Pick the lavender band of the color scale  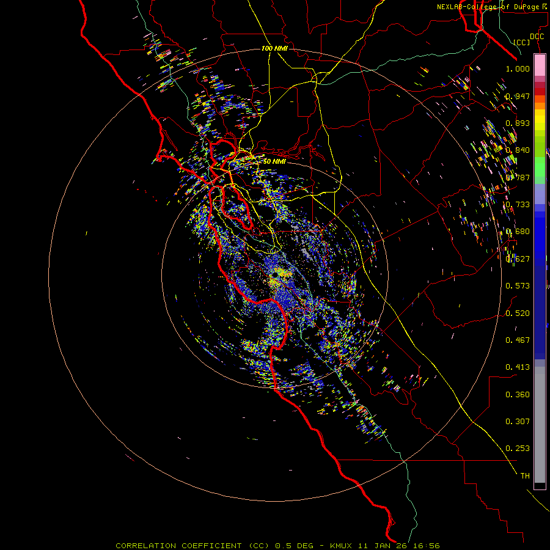point(540,194)
